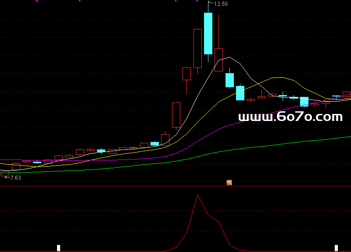The height and width of the screenshot is (252, 351).
Task: Click the crest of the white moving average
Action: (229, 57)
